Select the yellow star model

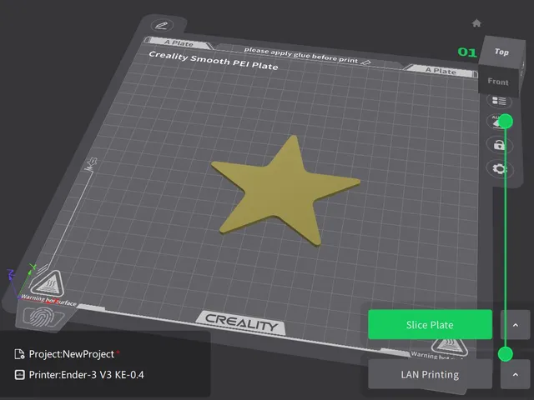point(285,191)
